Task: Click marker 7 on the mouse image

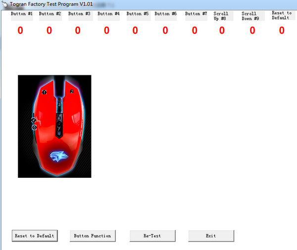Action: click(59, 129)
